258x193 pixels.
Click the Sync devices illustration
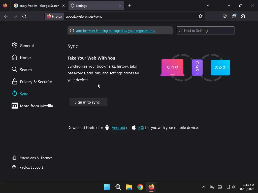click(x=195, y=67)
